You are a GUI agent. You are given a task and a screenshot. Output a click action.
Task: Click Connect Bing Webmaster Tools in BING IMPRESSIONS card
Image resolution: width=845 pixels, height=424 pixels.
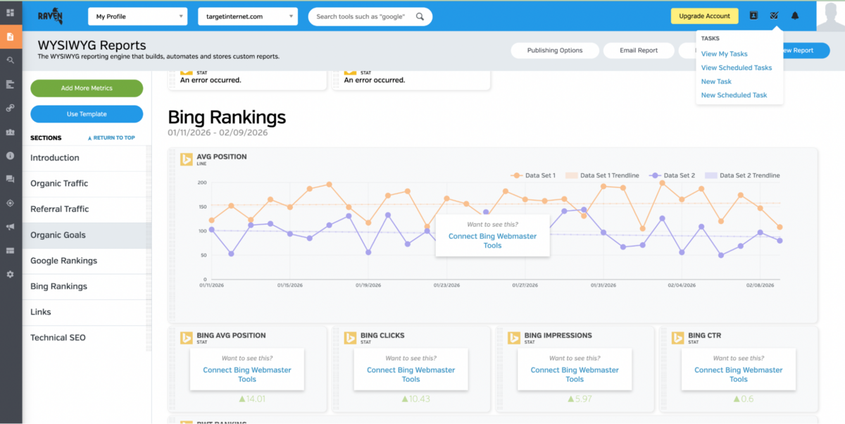pos(575,375)
